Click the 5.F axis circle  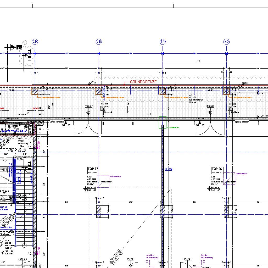(163, 42)
